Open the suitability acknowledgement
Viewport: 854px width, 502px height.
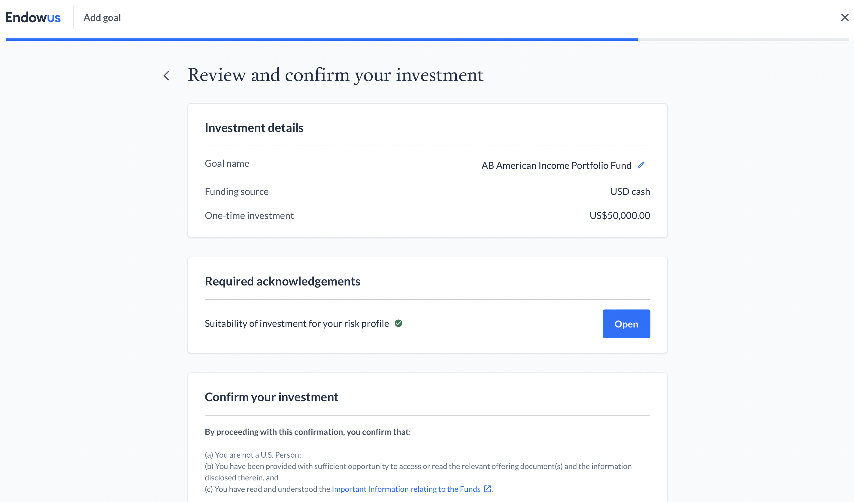coord(626,324)
